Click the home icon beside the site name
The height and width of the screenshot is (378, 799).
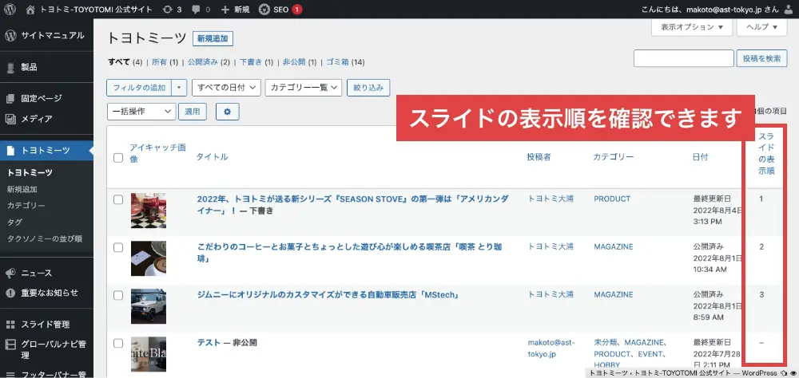(30, 9)
